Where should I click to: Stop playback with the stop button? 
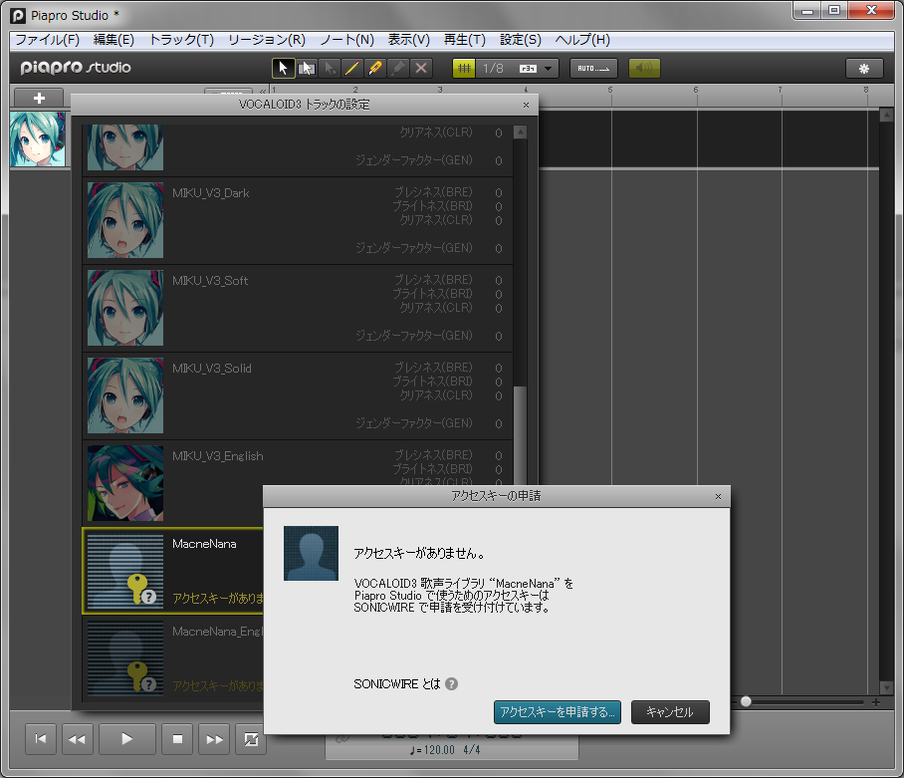[x=177, y=739]
